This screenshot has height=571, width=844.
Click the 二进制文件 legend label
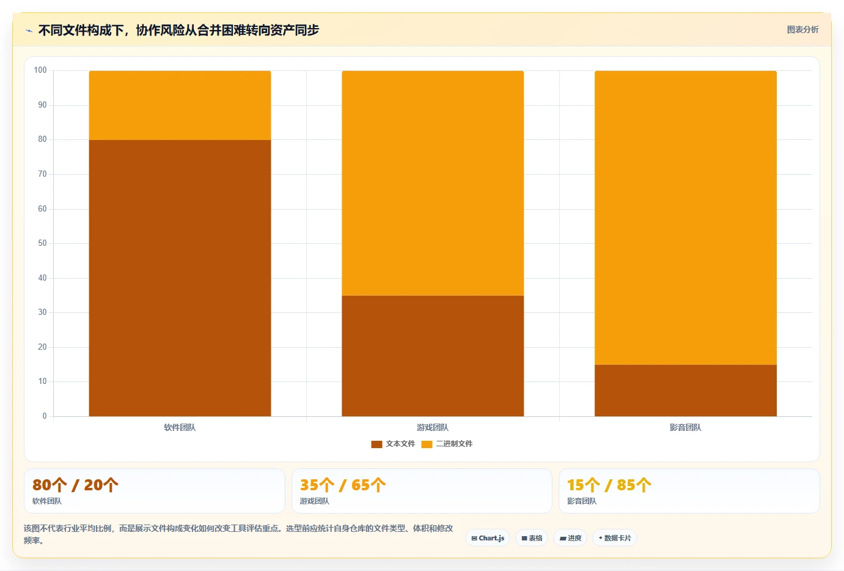454,444
